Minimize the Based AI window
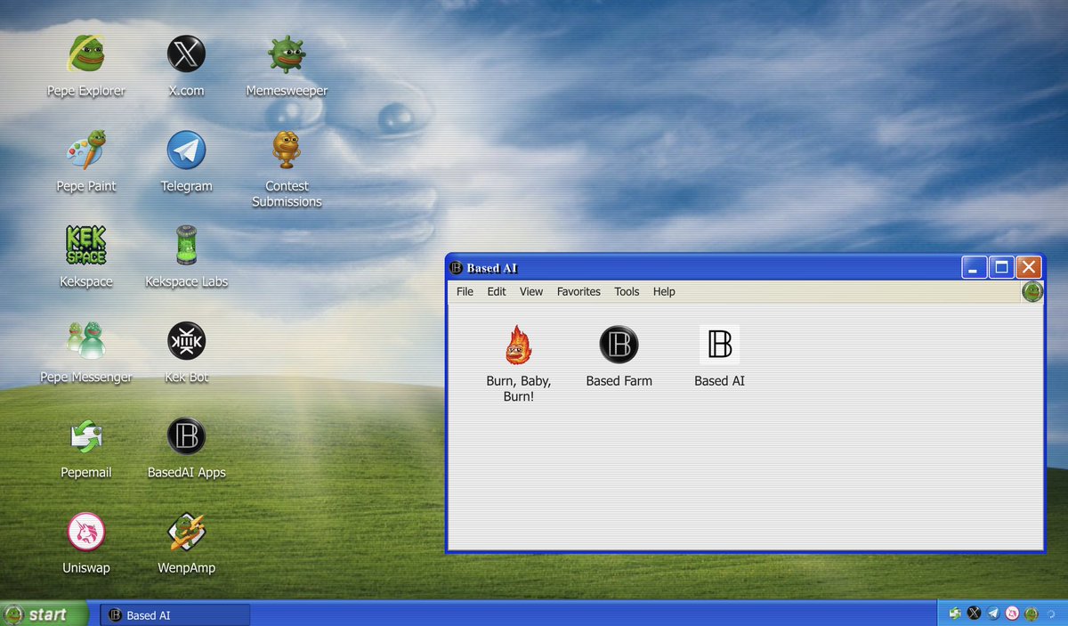 [974, 267]
